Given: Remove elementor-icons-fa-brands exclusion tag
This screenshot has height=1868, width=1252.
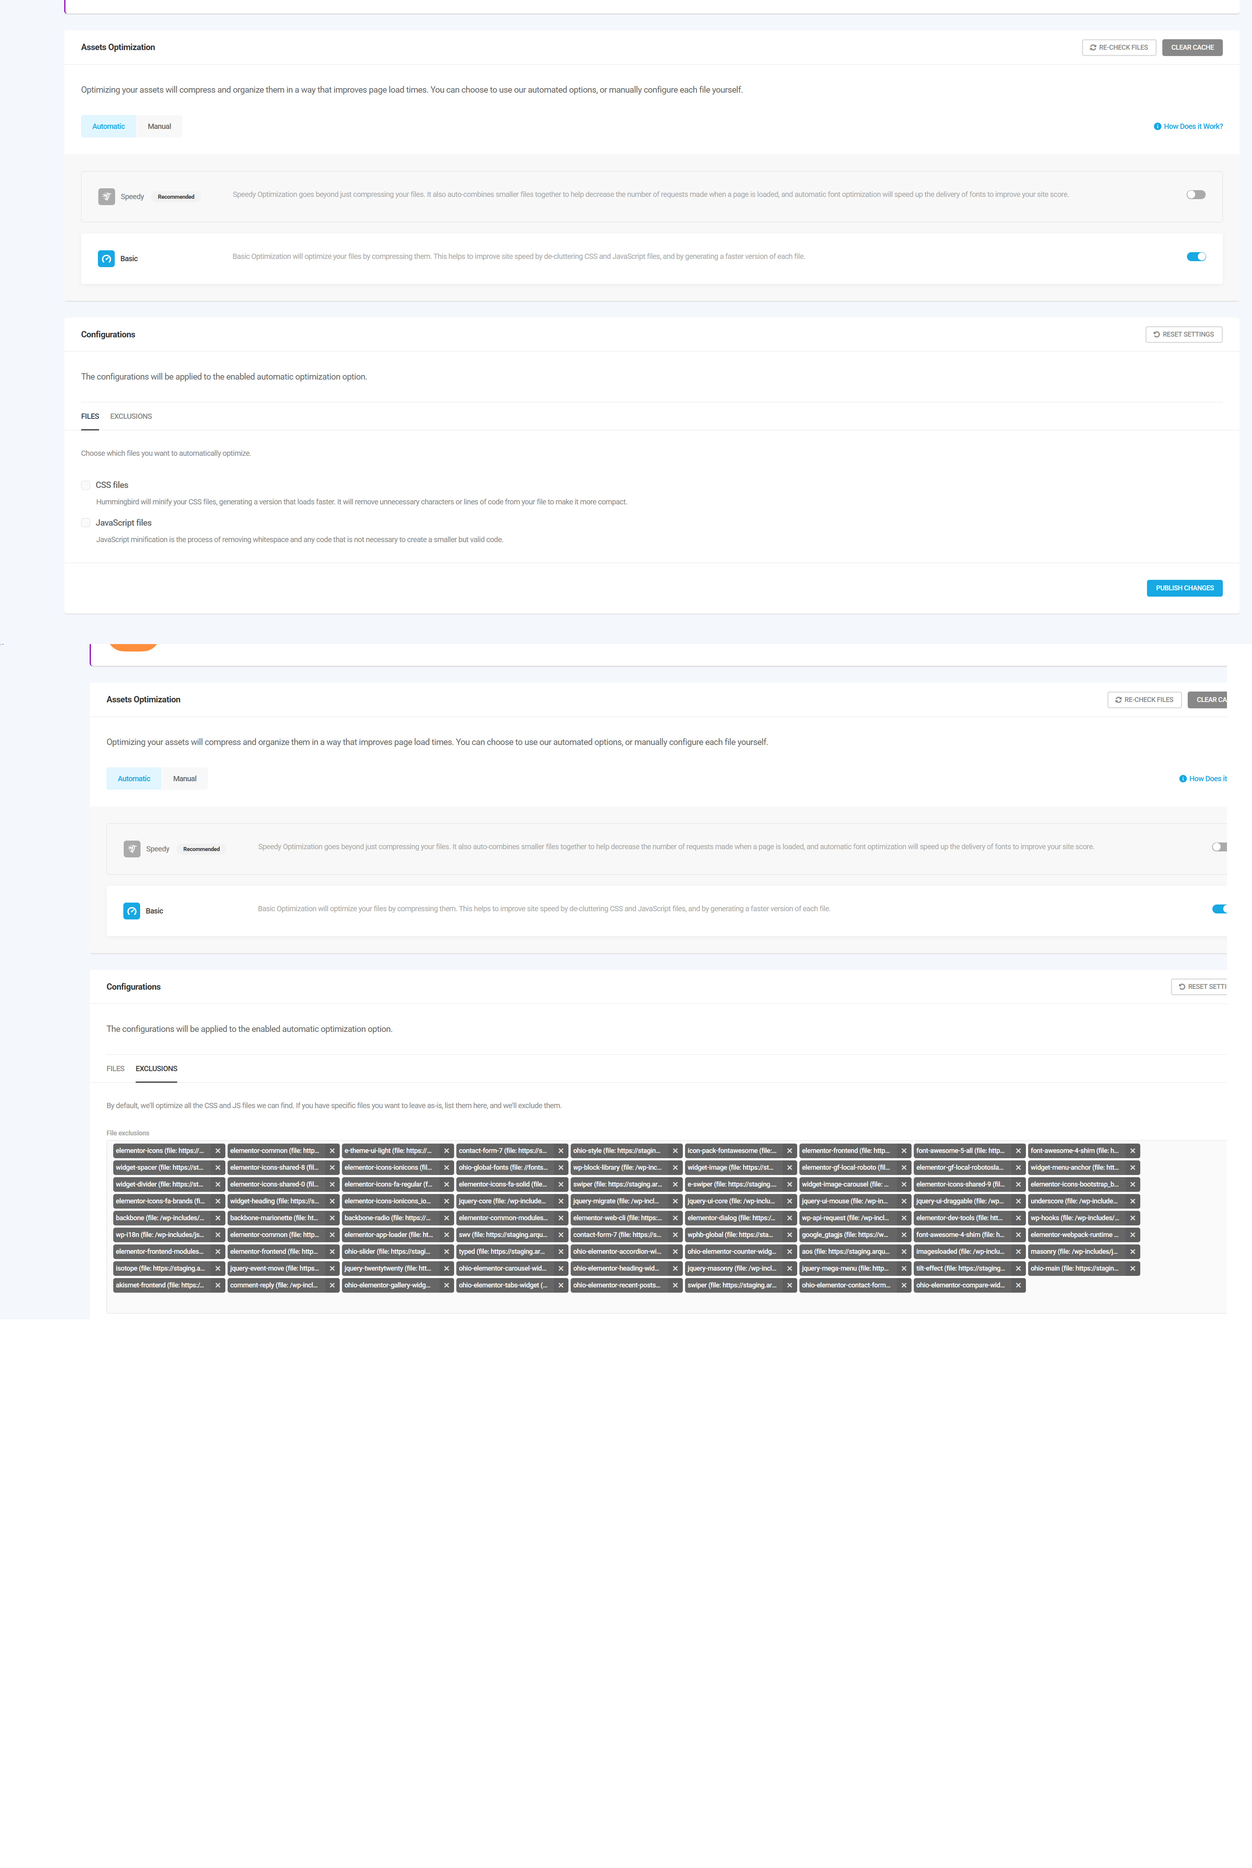Looking at the screenshot, I should [217, 1201].
